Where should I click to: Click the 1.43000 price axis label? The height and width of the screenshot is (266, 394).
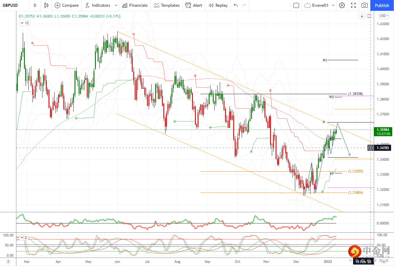(x=383, y=24)
